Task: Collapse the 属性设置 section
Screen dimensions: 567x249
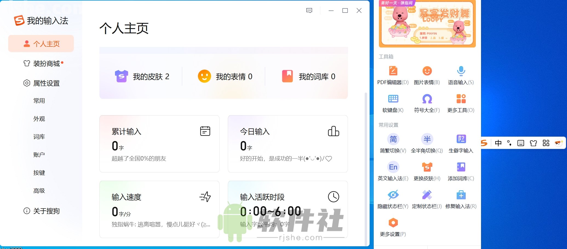Action: click(41, 83)
